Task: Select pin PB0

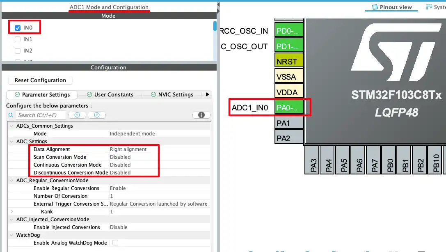Action: point(389,160)
